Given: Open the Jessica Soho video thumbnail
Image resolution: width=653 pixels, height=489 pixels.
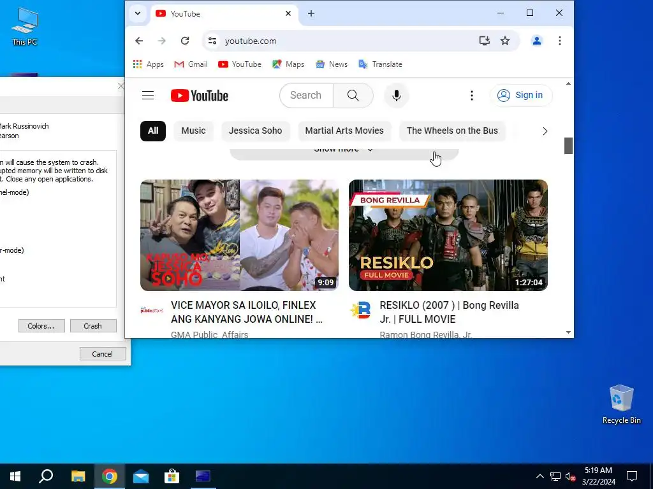Looking at the screenshot, I should tap(240, 235).
